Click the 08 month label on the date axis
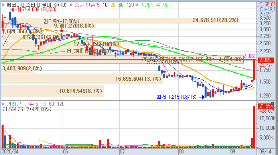This screenshot has height=155, width=278. click(x=181, y=151)
